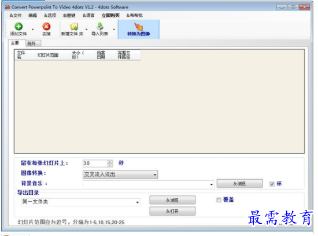Viewport: 318px width, 236px height.
Task: Click the Slide Range (幻灯片范围) column header
Action: [52, 55]
